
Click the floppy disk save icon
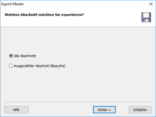click(146, 17)
